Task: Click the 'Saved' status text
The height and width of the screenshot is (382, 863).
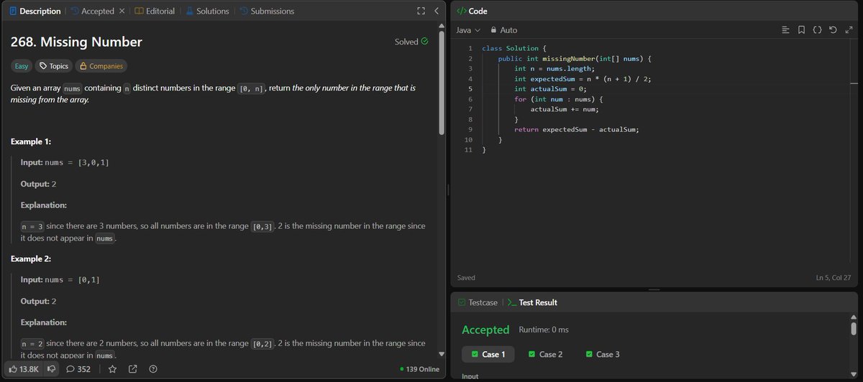Action: click(x=466, y=277)
